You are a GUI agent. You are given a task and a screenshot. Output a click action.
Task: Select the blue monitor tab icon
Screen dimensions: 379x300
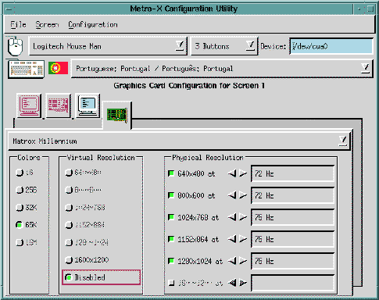point(88,105)
